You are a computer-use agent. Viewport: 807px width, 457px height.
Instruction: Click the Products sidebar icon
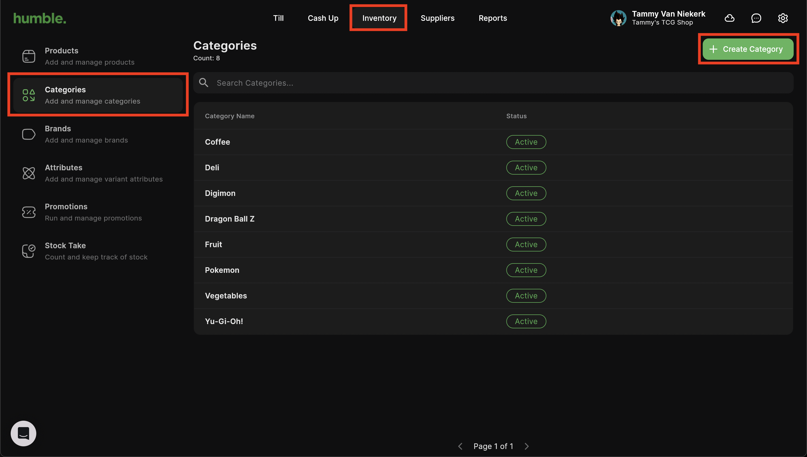(29, 56)
